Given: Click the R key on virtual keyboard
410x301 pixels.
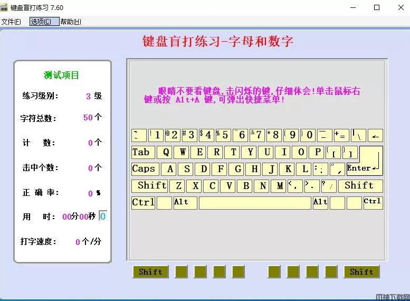Looking at the screenshot, I should point(215,152).
